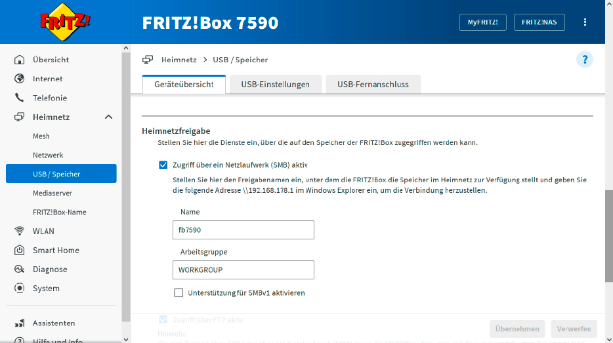Click the Verwerfen button
Viewport: 613px width, 343px height.
[x=574, y=329]
